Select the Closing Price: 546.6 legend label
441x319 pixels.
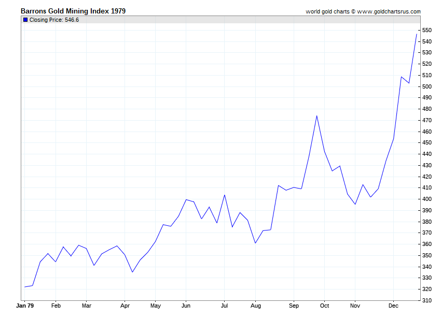point(54,20)
